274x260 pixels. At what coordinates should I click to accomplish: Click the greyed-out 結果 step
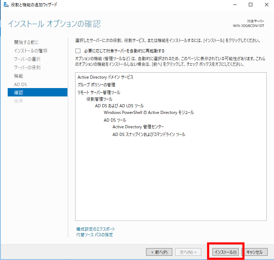click(x=19, y=101)
